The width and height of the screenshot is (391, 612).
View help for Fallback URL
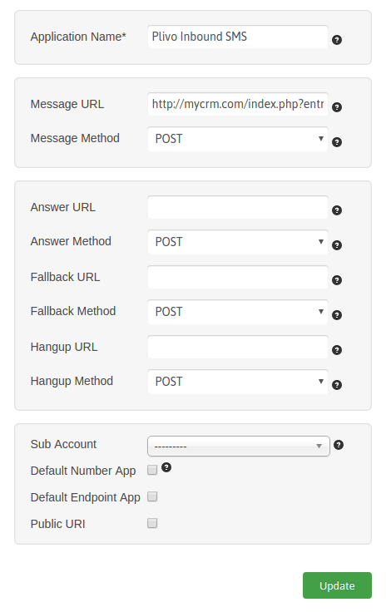337,280
